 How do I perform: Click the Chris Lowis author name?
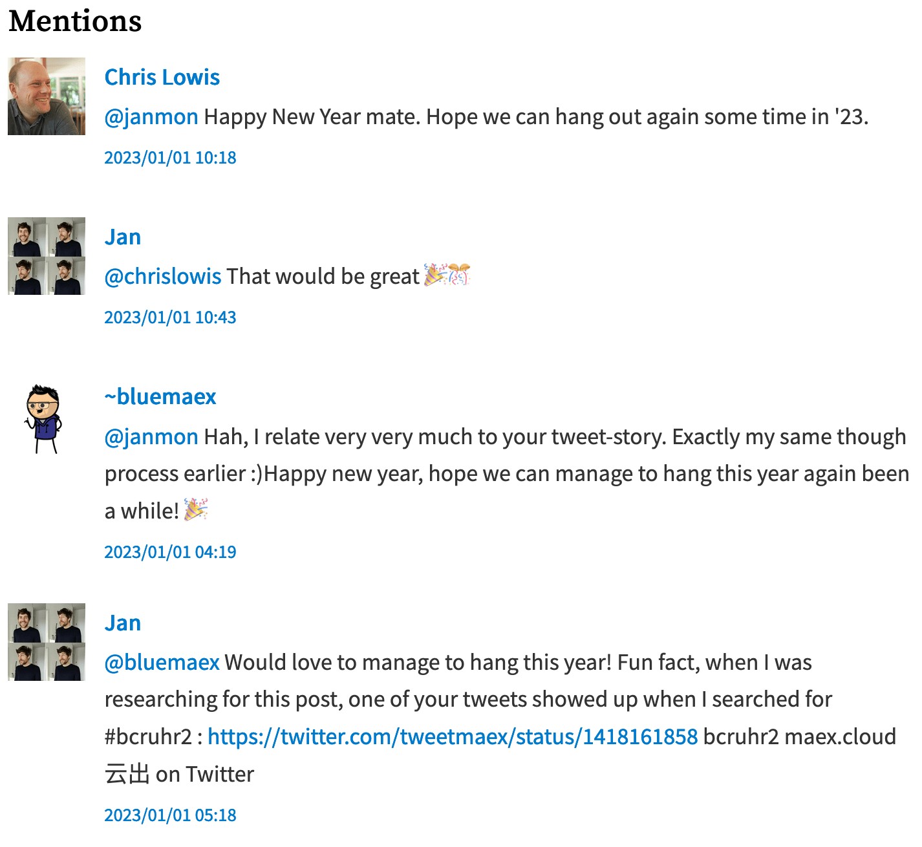click(x=162, y=78)
